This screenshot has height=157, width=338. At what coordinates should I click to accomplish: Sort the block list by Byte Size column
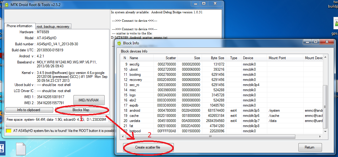coord(217,58)
